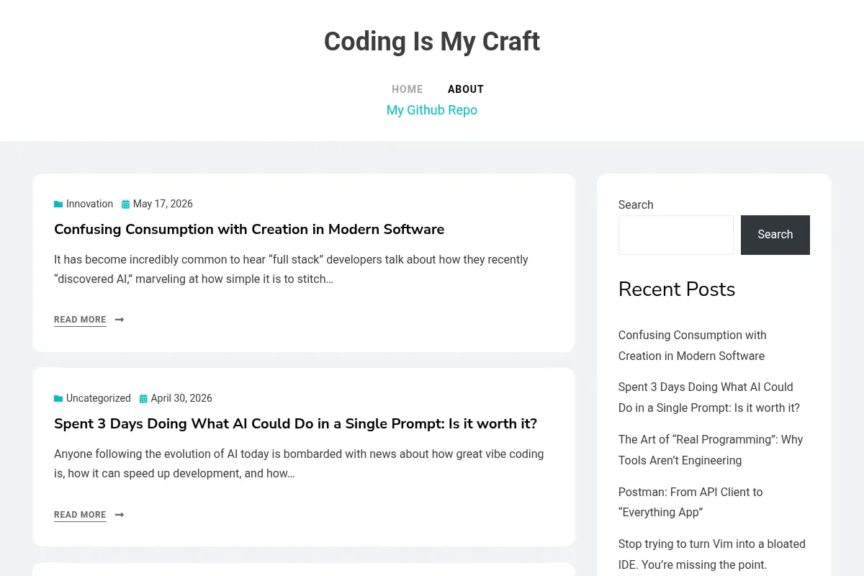Go to the Coding Is My Craft site title
The image size is (864, 576).
432,41
